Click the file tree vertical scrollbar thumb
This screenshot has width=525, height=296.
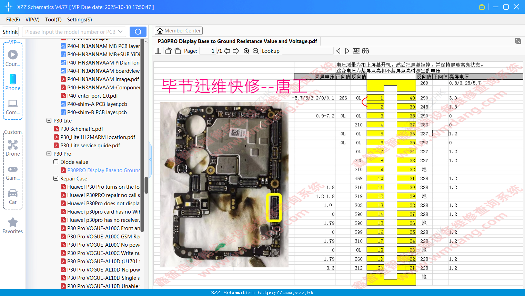(146, 185)
